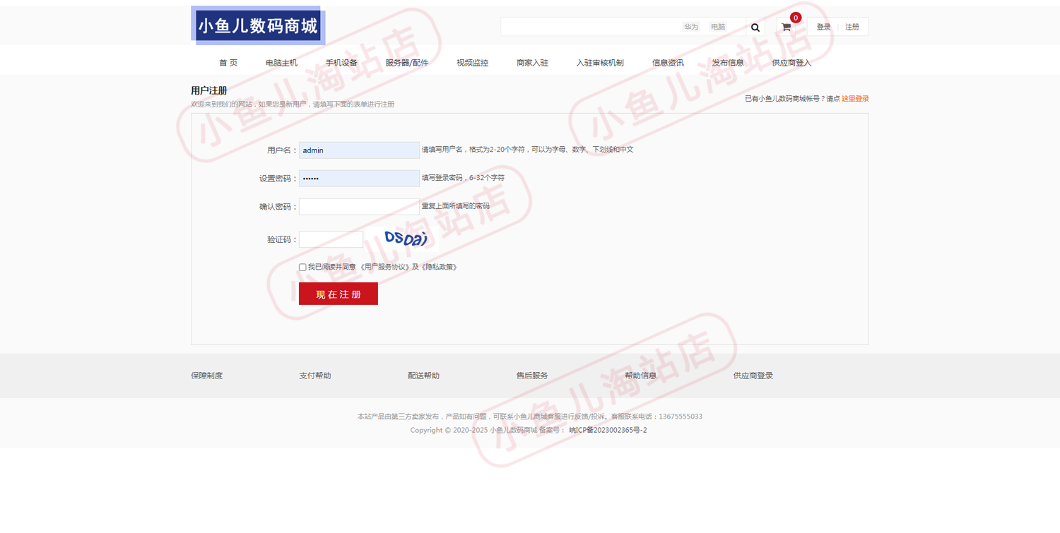This screenshot has width=1060, height=533.
Task: Click the magnifier search icon
Action: pos(755,28)
